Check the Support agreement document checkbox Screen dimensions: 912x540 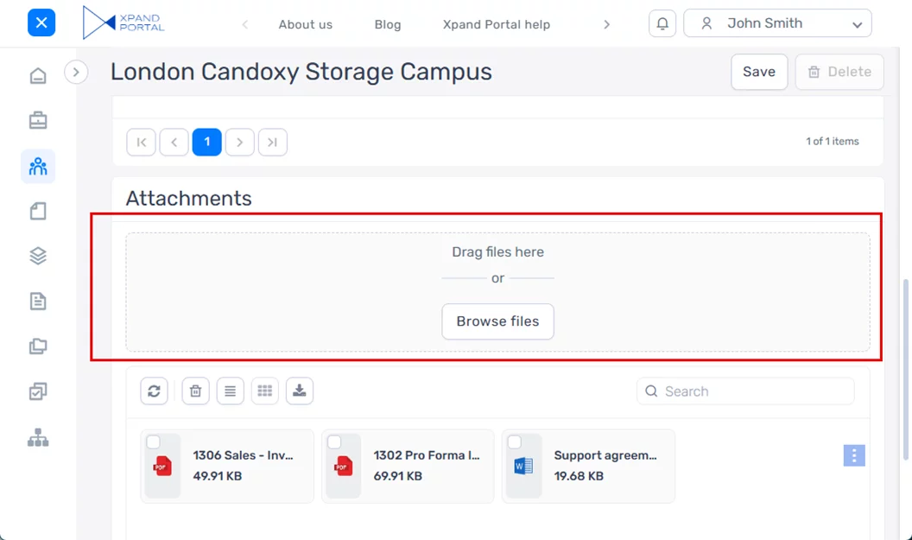[x=514, y=442]
